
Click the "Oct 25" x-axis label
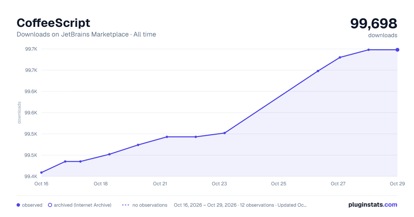pyautogui.click(x=279, y=184)
